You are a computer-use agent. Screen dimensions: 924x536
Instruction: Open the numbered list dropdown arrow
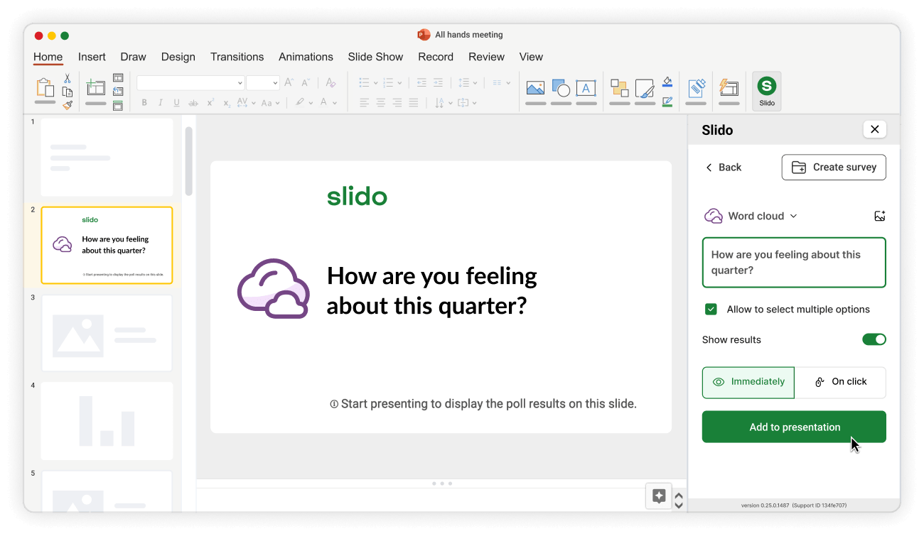click(399, 83)
